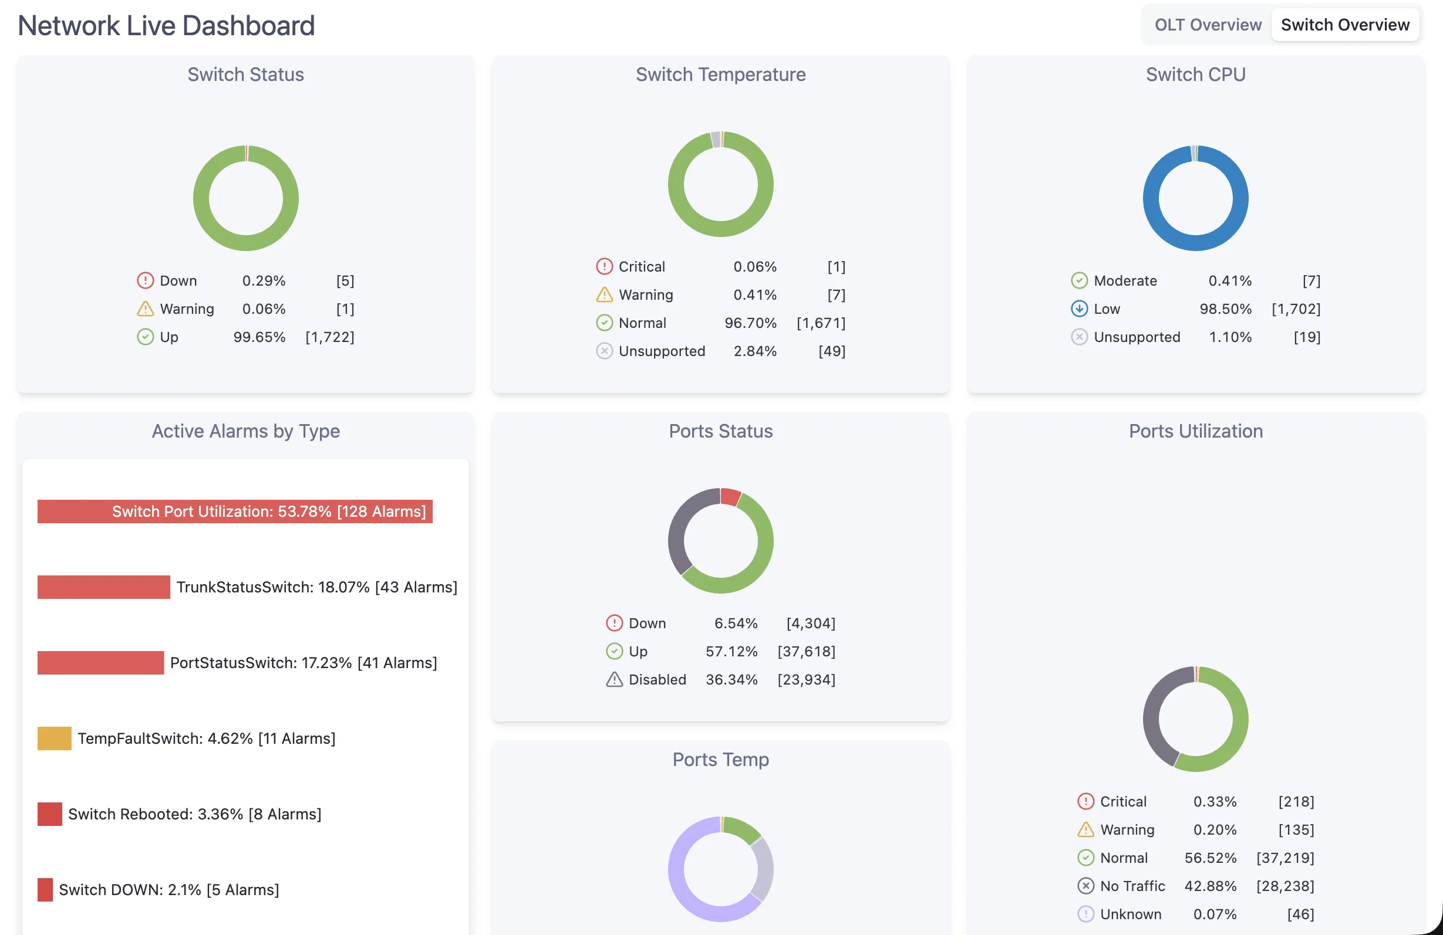This screenshot has height=935, width=1443.
Task: Toggle the Normal series in Switch Temperature legend
Action: (642, 323)
